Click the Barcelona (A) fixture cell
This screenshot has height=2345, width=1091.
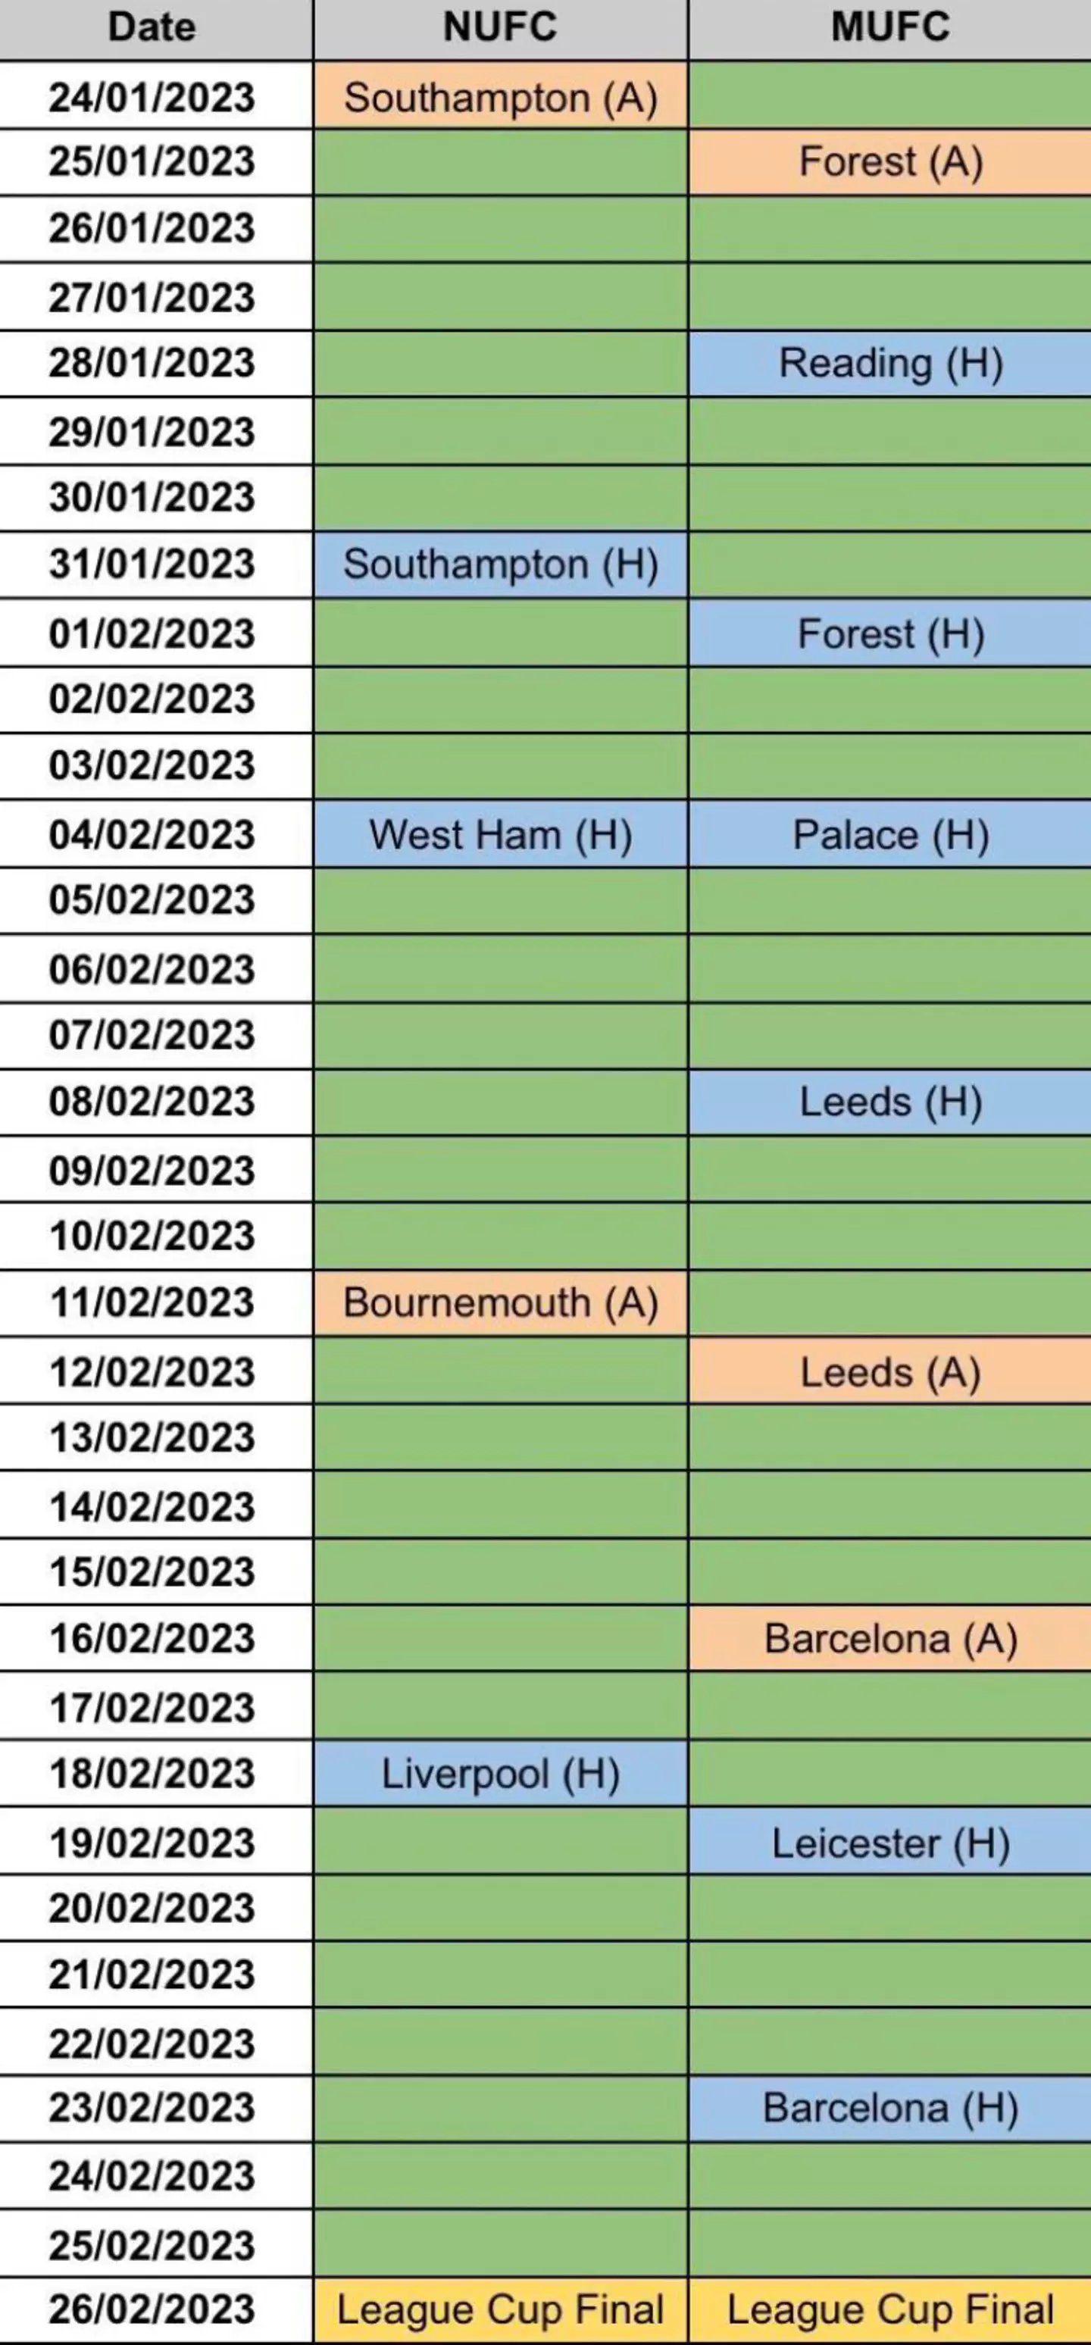890,1639
